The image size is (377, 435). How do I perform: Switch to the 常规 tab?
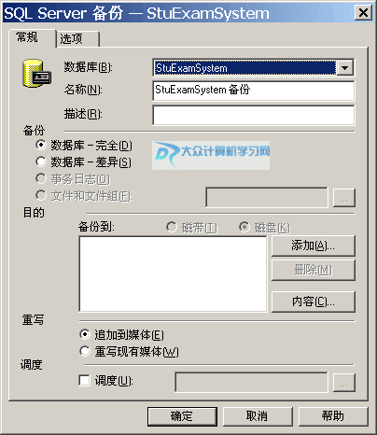(32, 38)
